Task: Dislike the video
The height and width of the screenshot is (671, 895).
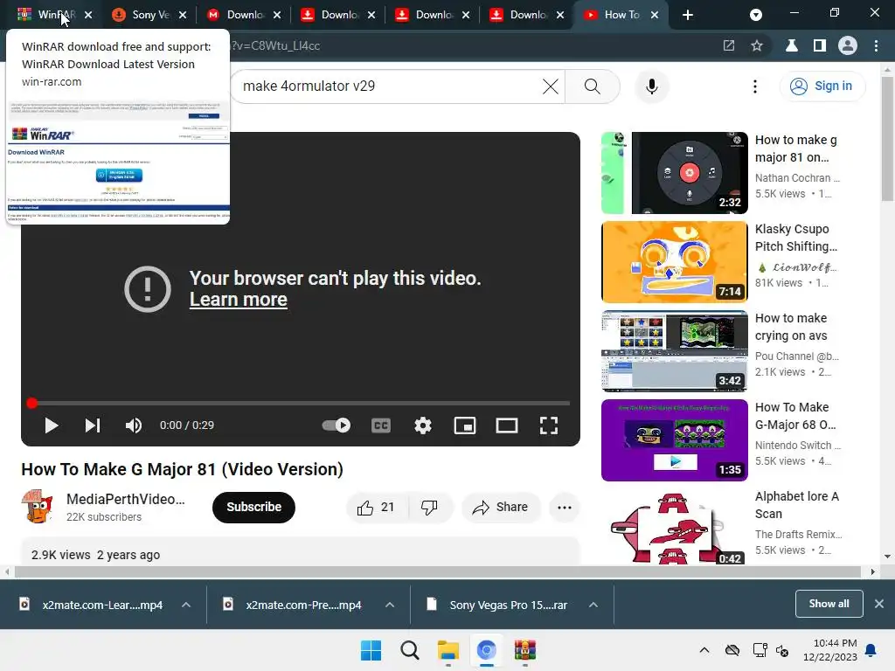Action: pos(429,508)
